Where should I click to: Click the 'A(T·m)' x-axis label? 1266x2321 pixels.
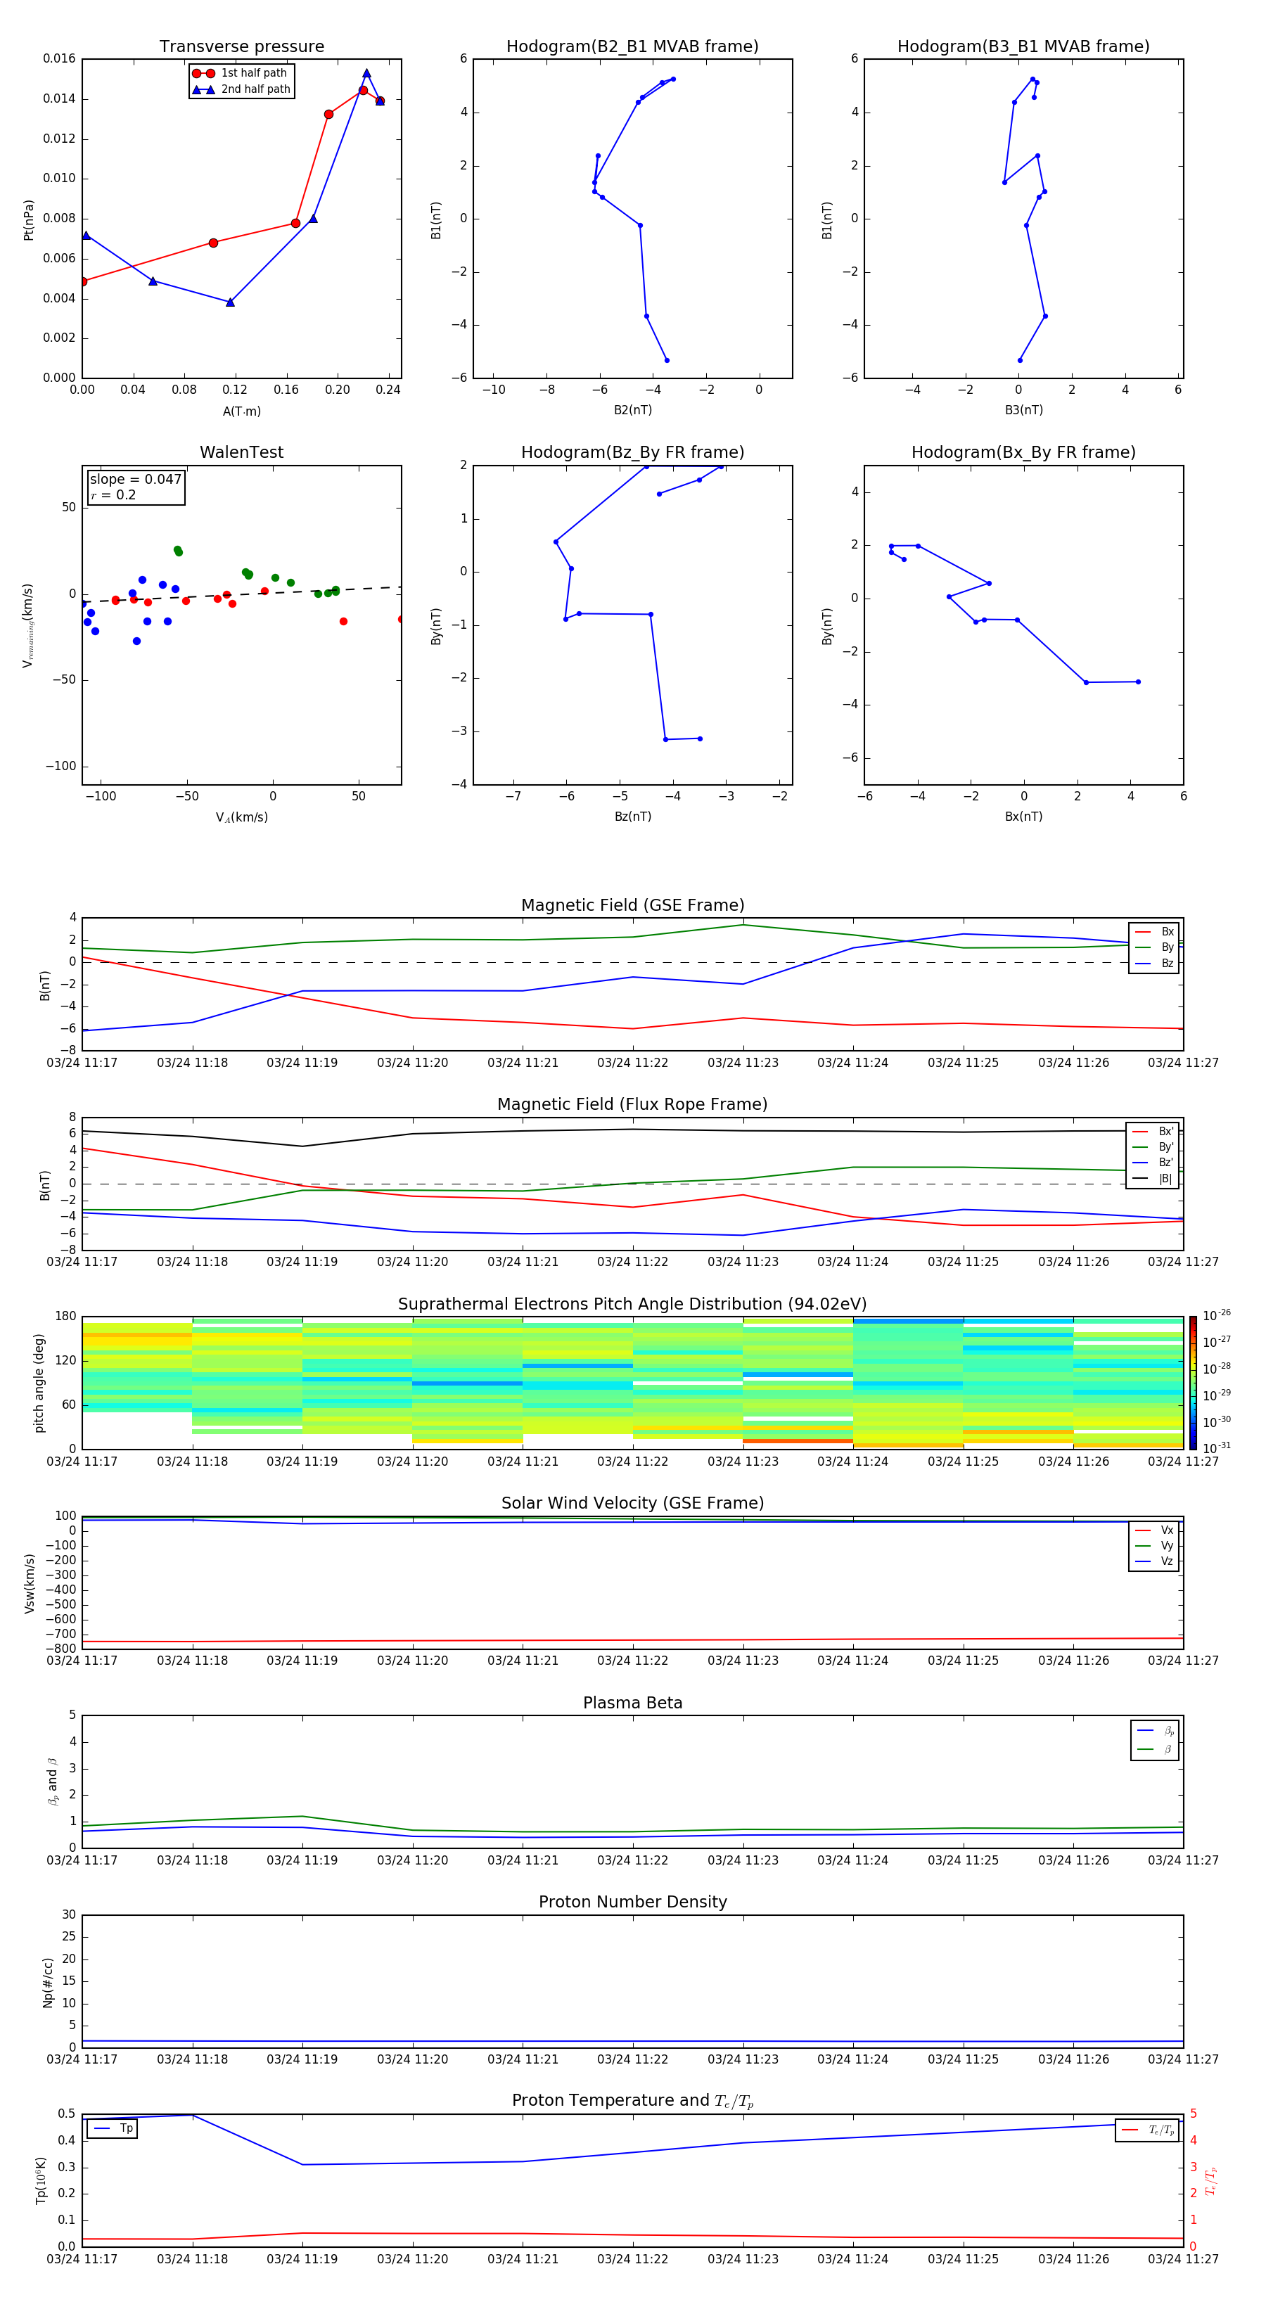(241, 411)
